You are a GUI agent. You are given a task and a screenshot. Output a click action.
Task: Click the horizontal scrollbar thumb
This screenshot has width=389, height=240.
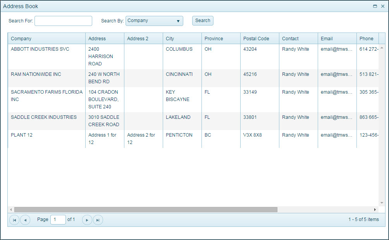146,209
